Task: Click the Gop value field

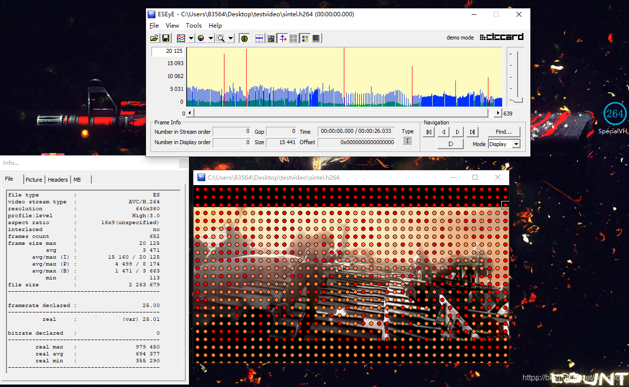Action: pos(281,131)
